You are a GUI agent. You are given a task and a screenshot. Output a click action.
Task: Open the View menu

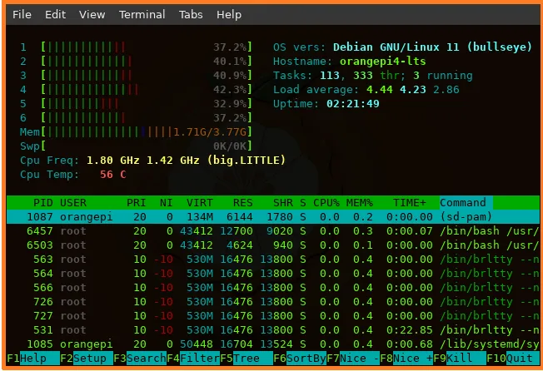(x=92, y=15)
